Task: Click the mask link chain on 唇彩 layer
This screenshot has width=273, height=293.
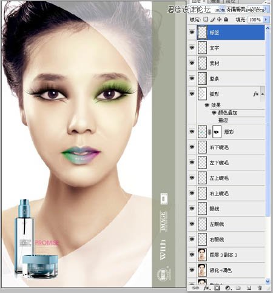Action: click(x=209, y=132)
